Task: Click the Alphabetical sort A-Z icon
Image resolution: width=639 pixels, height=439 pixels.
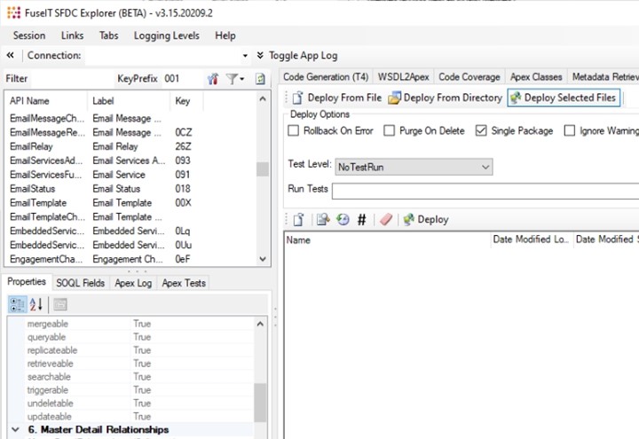Action: (x=36, y=304)
